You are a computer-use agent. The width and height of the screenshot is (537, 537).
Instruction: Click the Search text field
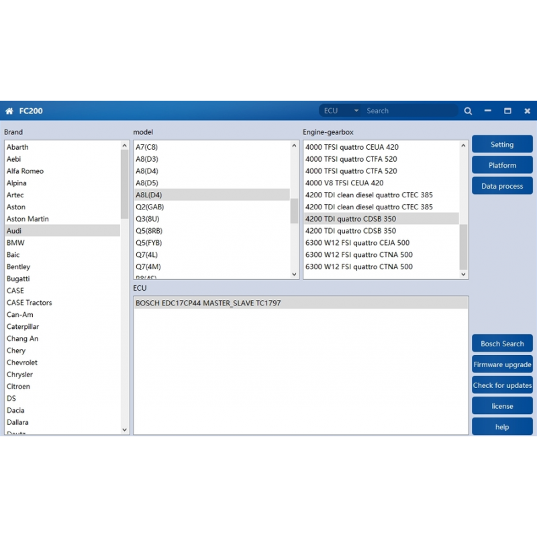[409, 111]
